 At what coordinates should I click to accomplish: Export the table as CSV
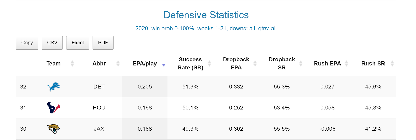52,43
